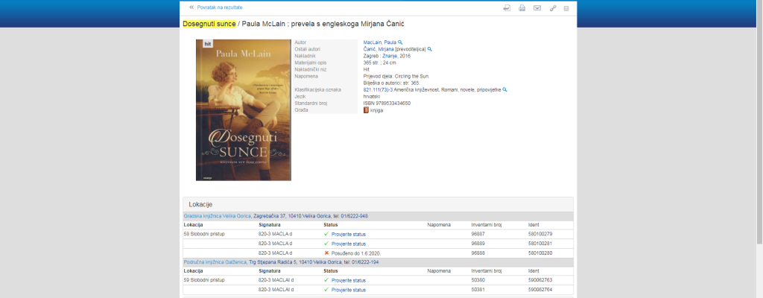
Task: Click Provjerite status for inventory 50380
Action: tap(349, 280)
